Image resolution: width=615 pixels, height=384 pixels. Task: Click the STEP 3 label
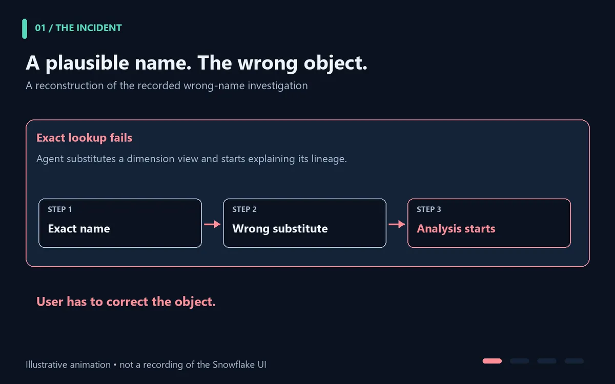coord(429,209)
